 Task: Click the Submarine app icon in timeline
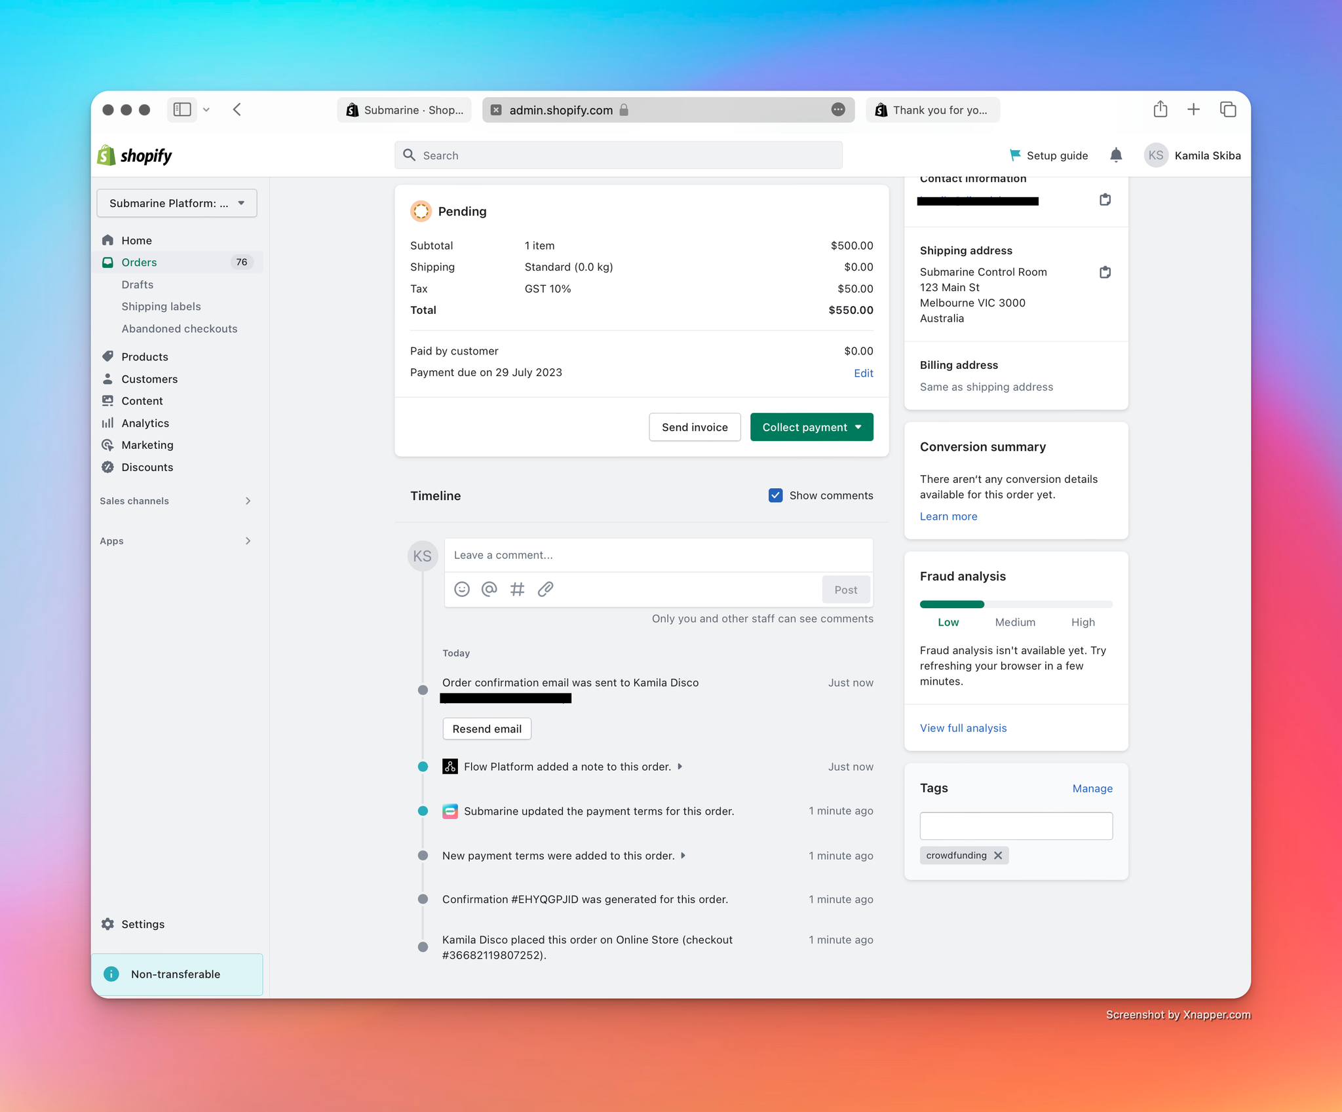[450, 811]
